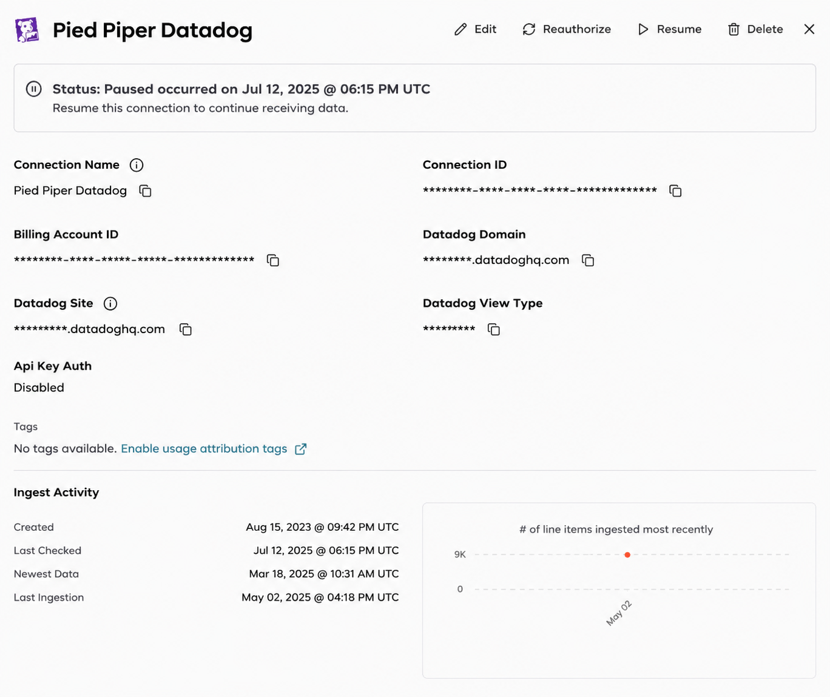This screenshot has width=830, height=697.
Task: Click the 'Newest Data' row label
Action: click(x=46, y=574)
